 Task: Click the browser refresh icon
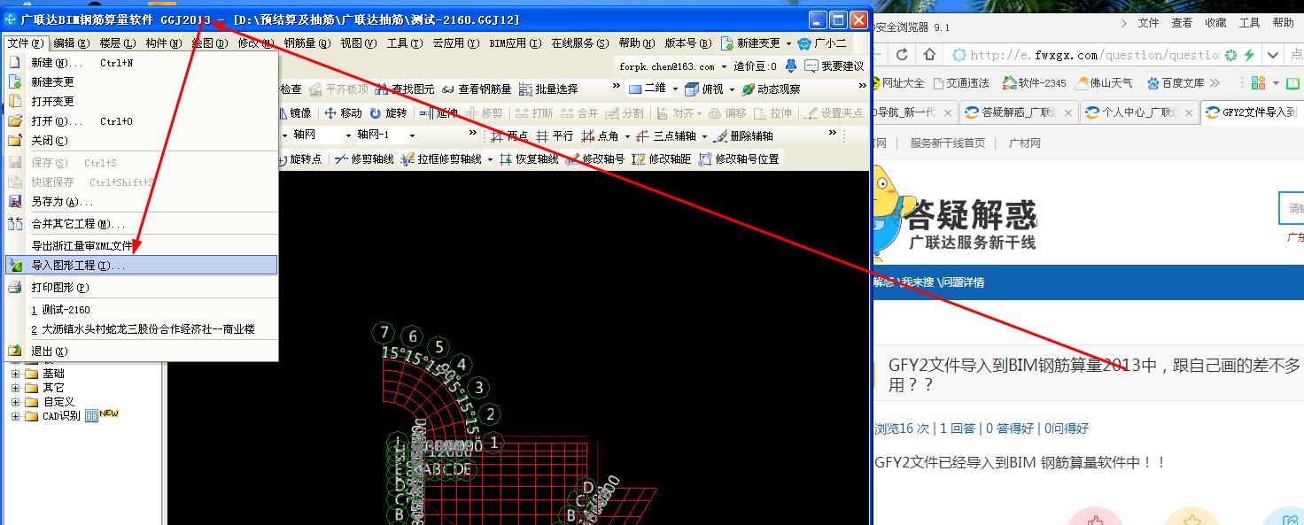click(902, 55)
